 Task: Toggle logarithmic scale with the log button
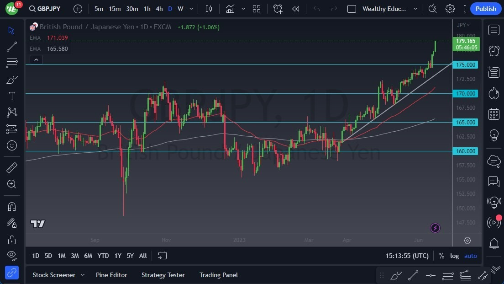point(454,256)
